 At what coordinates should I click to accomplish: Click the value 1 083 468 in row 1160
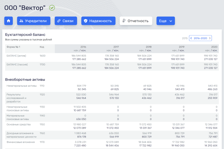[x=80, y=133]
